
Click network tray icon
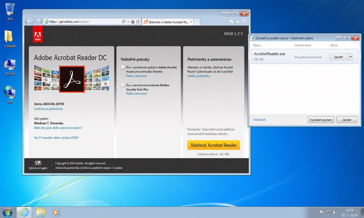point(328,212)
